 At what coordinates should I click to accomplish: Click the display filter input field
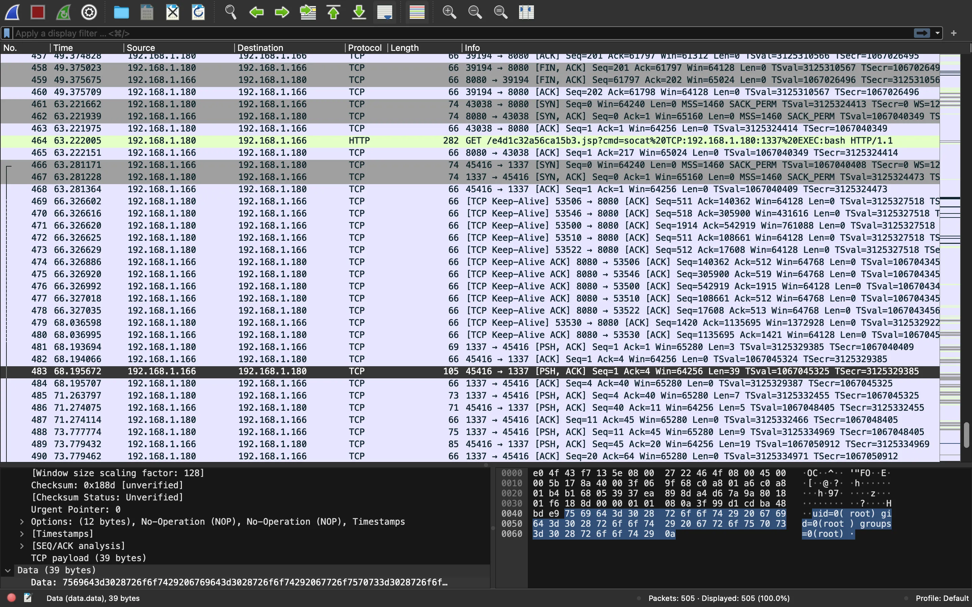tap(462, 33)
